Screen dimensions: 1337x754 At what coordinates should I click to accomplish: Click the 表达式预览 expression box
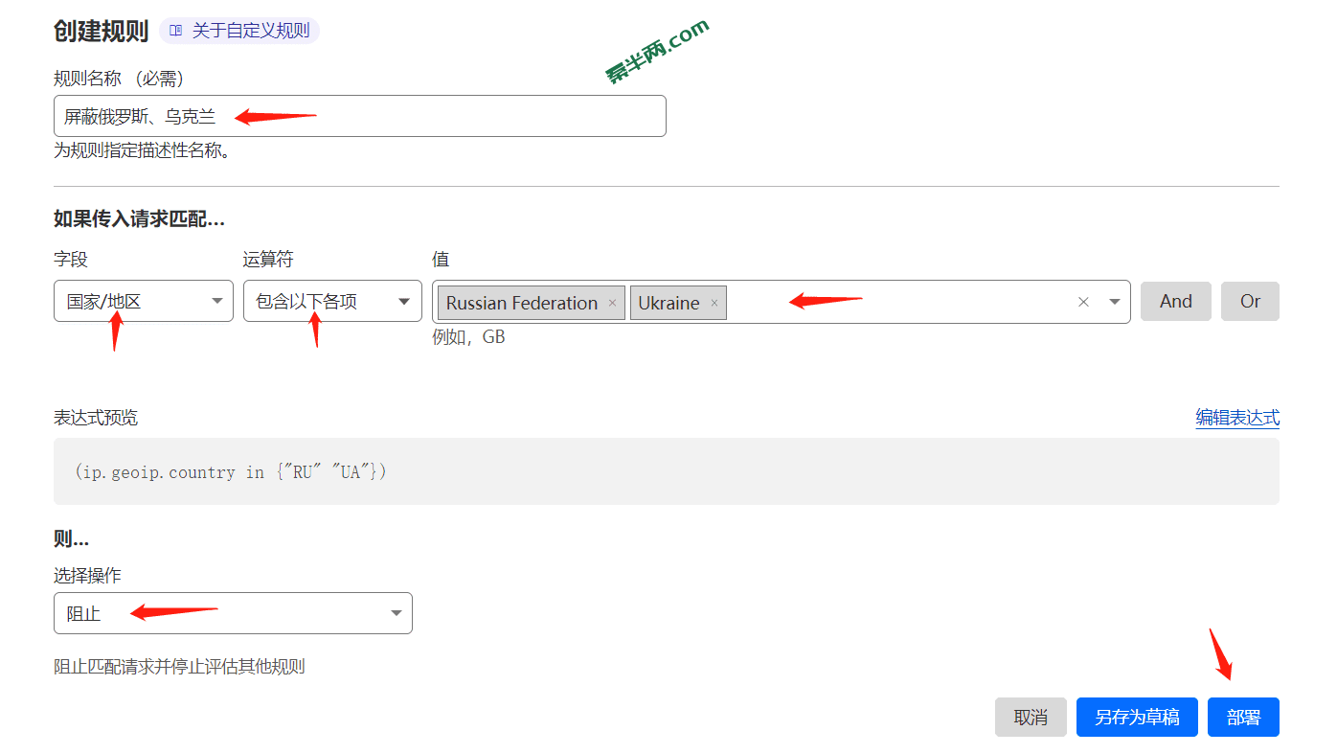[666, 471]
